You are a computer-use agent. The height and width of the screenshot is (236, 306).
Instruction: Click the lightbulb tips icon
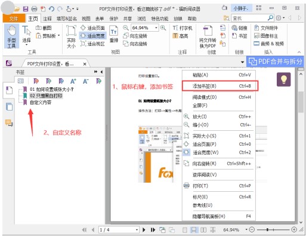(x=284, y=79)
